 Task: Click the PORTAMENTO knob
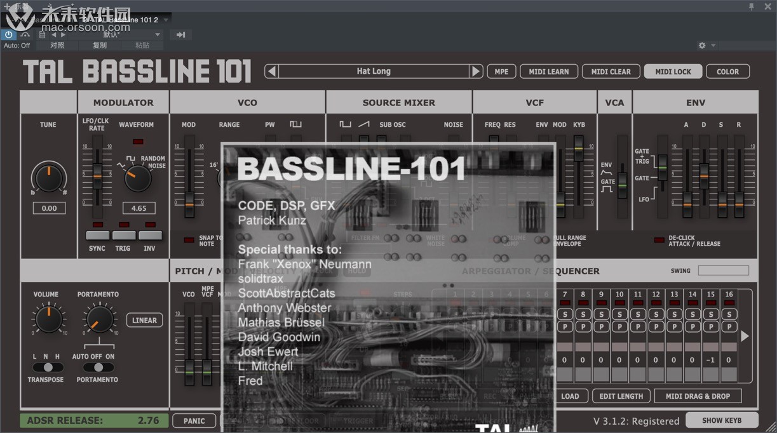98,319
